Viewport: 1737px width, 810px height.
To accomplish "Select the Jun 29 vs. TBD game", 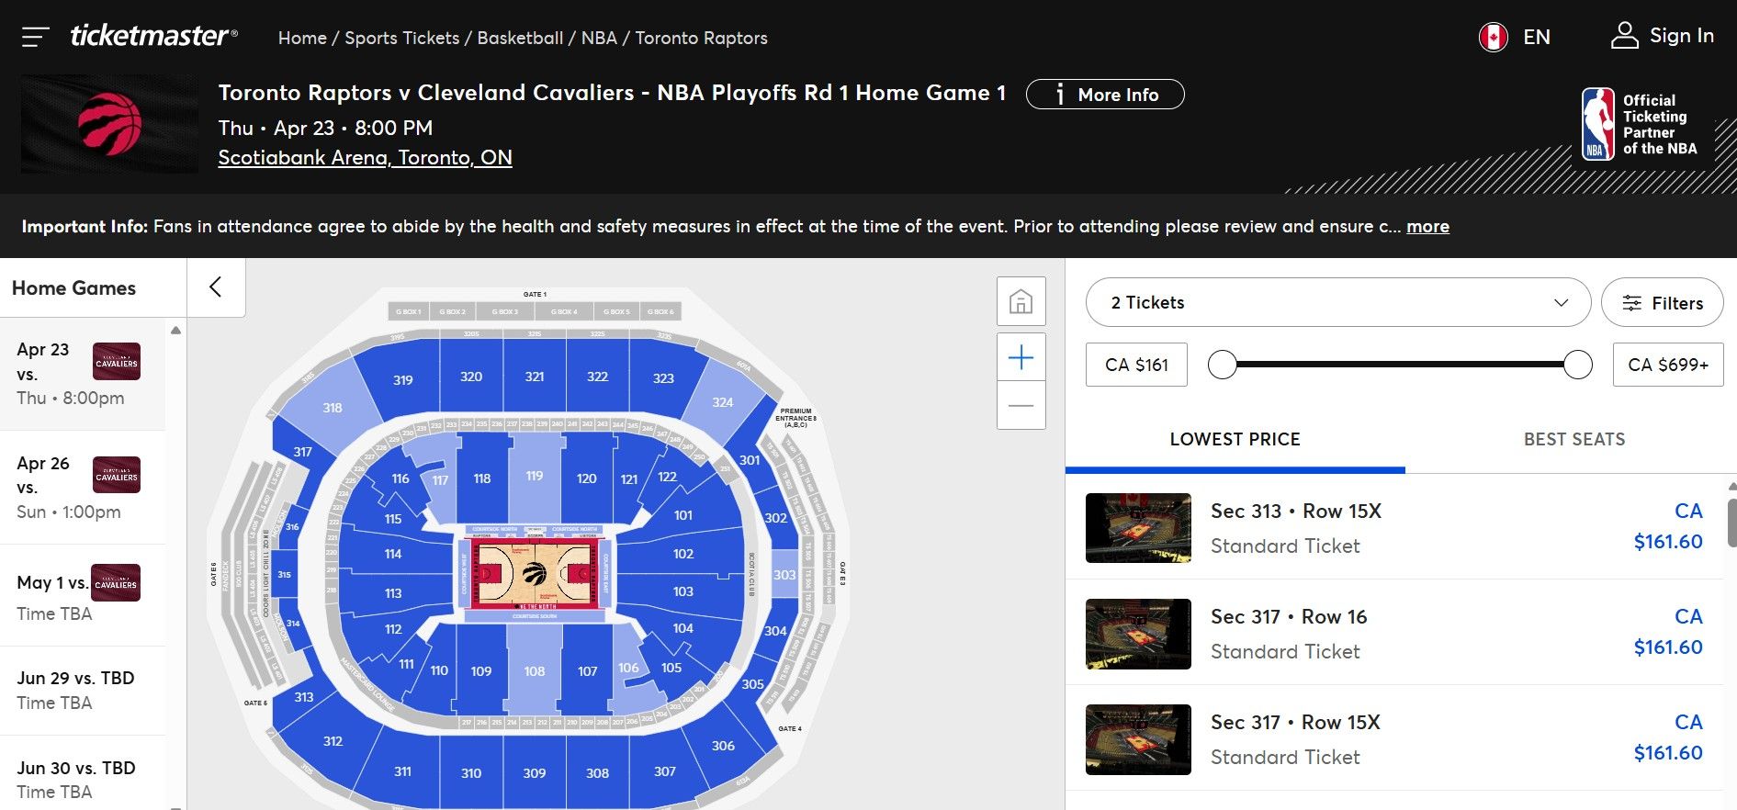I will pos(83,689).
